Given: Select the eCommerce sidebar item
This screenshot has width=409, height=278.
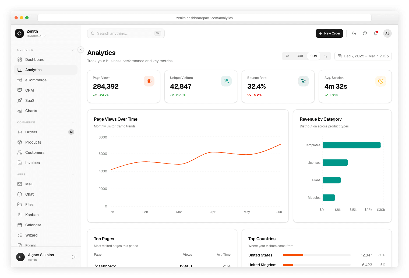Looking at the screenshot, I should click(36, 80).
